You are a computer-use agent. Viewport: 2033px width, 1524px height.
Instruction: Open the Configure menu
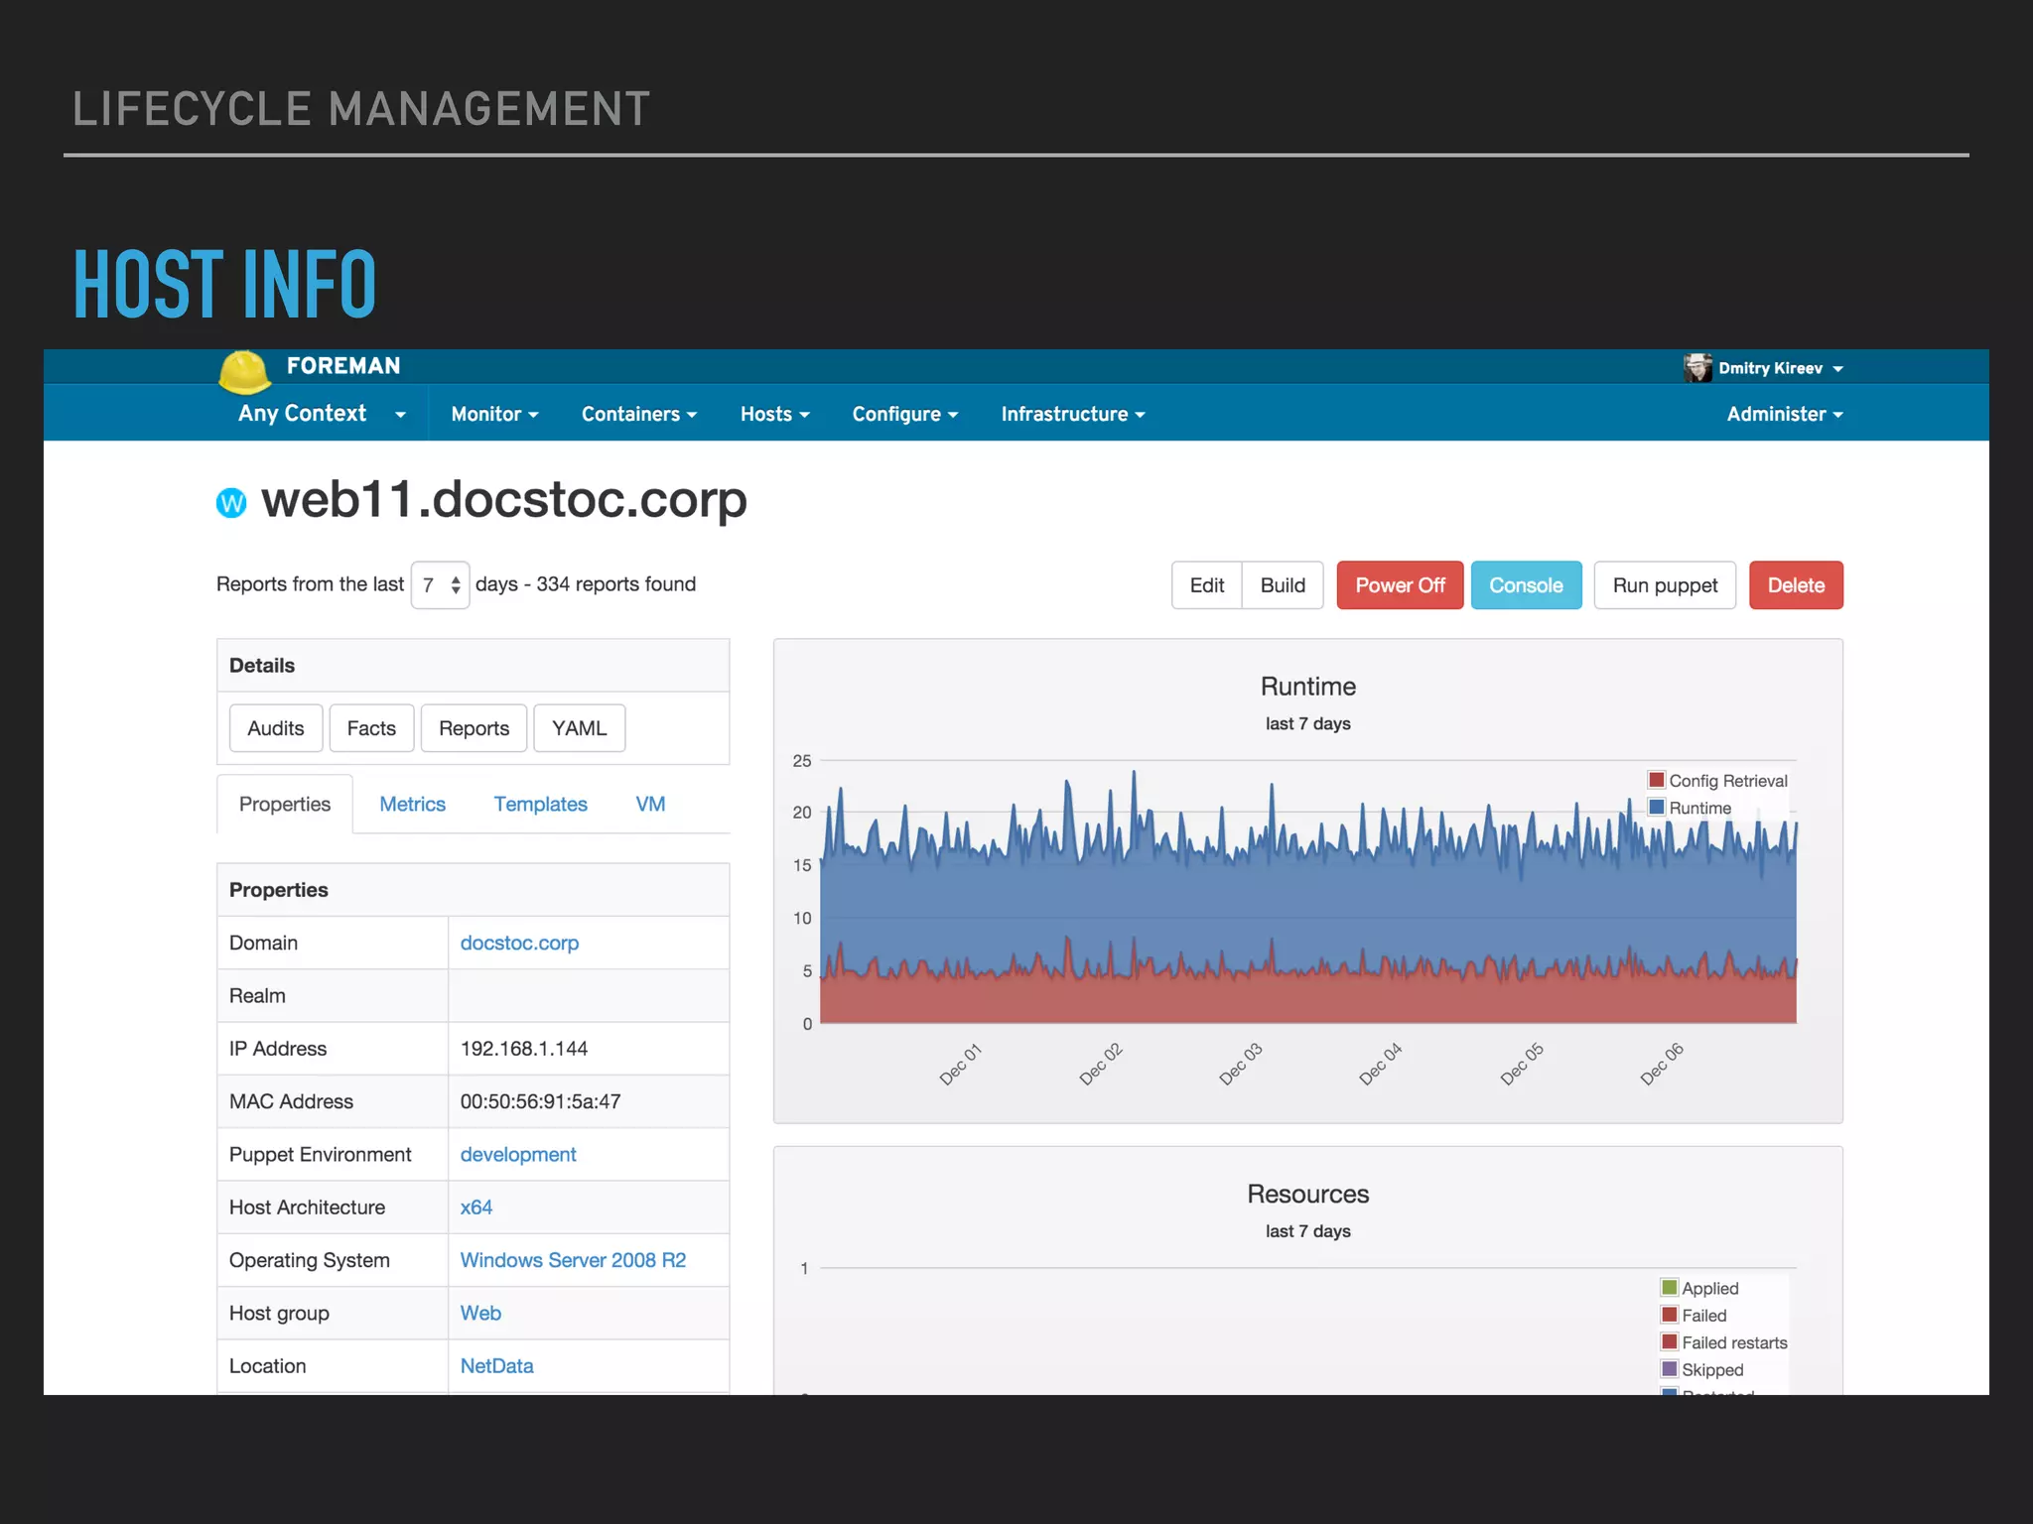click(904, 414)
